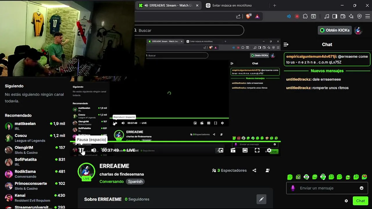Screen dimensions: 372x209
Task: Click the purple microphone icon in chat
Action: tap(293, 188)
